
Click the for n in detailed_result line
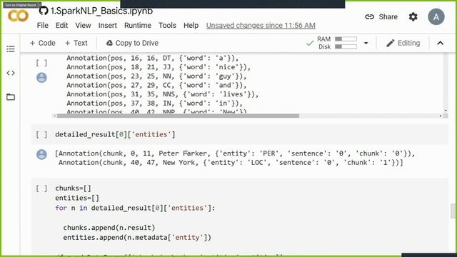[x=135, y=208]
